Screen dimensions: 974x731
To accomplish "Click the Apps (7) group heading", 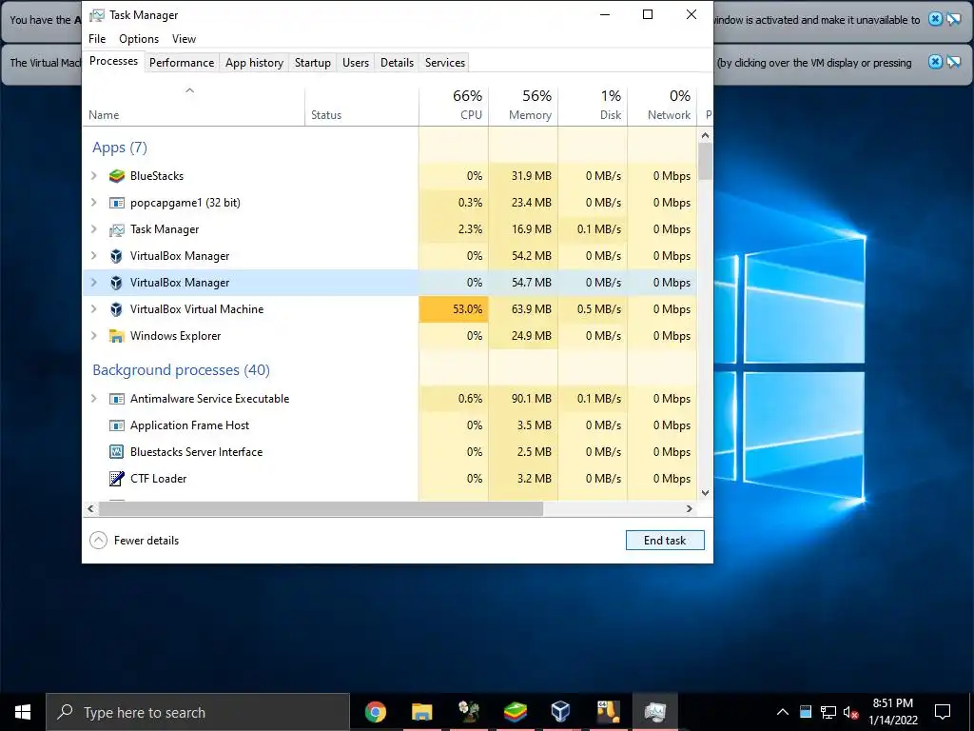I will (x=119, y=148).
